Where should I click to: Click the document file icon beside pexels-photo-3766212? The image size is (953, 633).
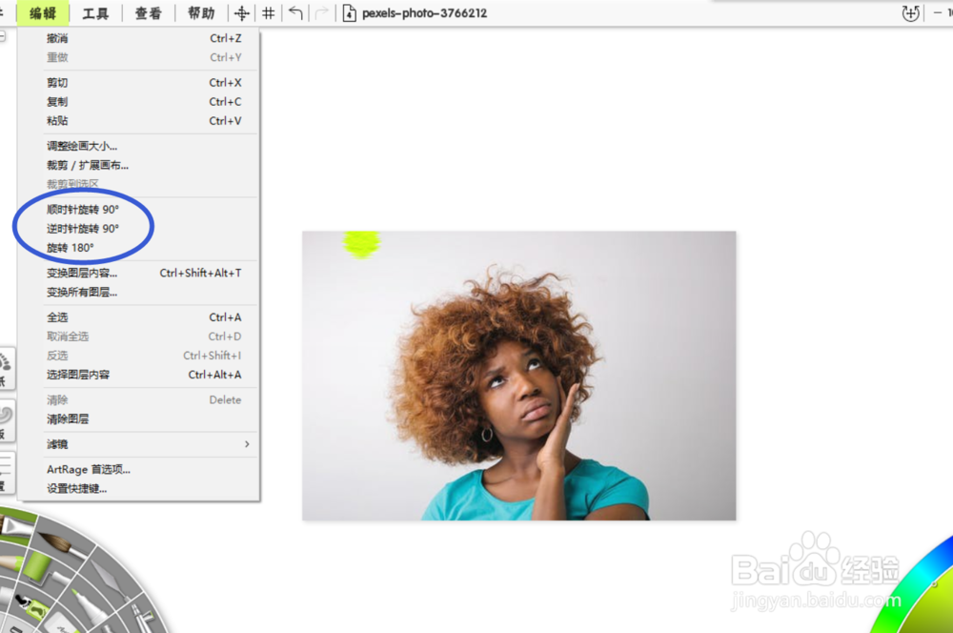[349, 12]
